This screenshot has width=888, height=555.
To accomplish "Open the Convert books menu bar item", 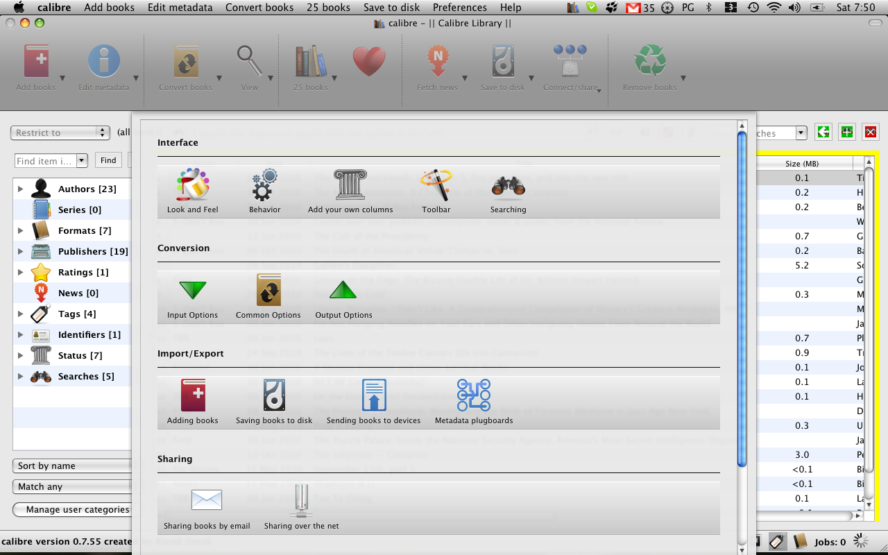I will [x=259, y=8].
